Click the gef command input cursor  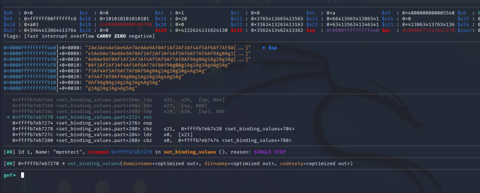pos(23,175)
